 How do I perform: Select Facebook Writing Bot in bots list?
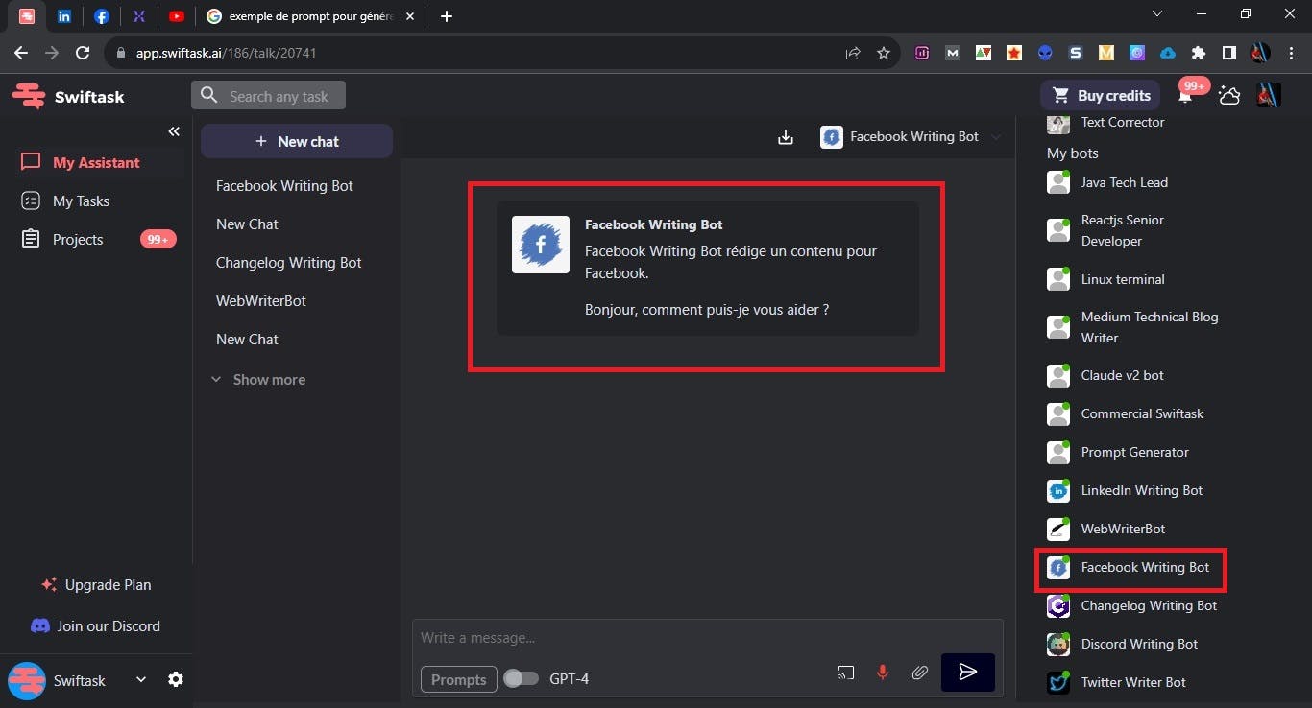[1130, 568]
